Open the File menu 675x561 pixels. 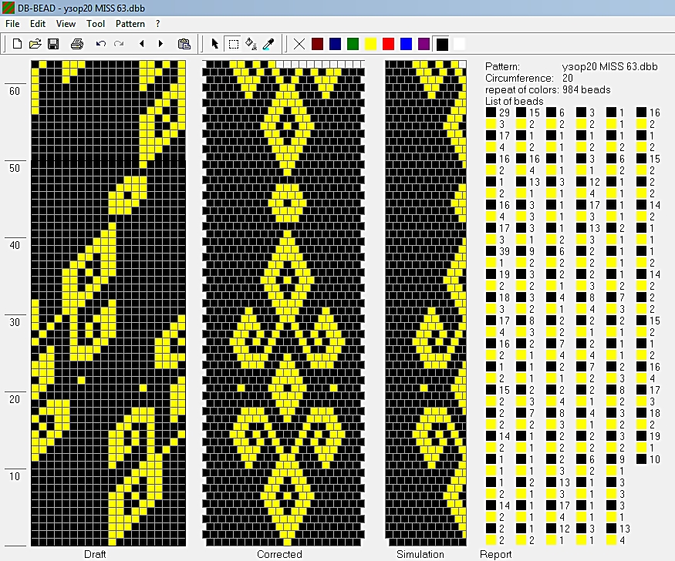click(x=12, y=24)
